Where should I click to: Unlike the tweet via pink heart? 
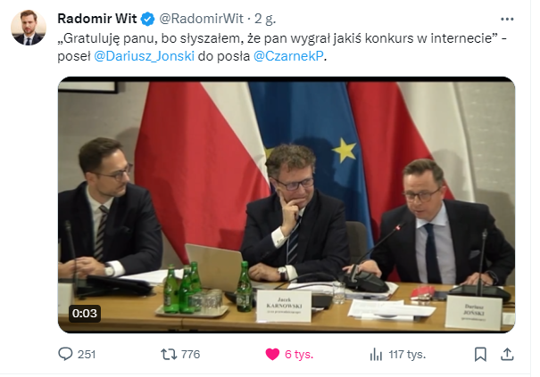[x=272, y=354]
